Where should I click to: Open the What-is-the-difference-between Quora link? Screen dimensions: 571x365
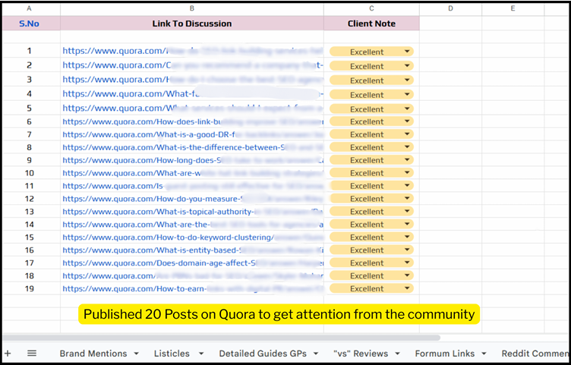(193, 147)
